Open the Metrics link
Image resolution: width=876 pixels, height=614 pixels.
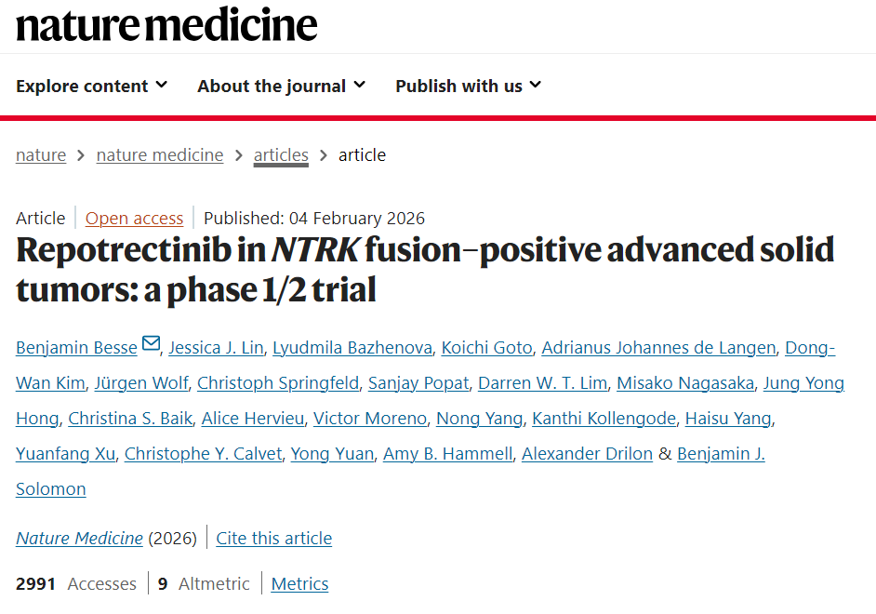[x=299, y=584]
